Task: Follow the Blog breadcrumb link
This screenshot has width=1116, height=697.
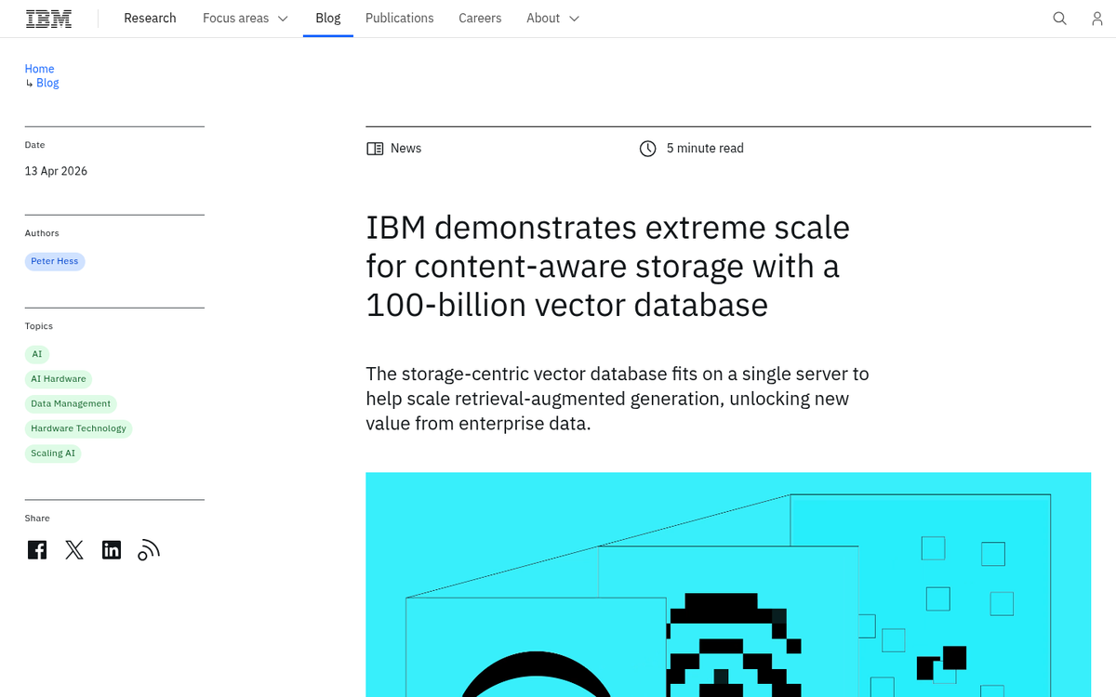Action: [47, 83]
